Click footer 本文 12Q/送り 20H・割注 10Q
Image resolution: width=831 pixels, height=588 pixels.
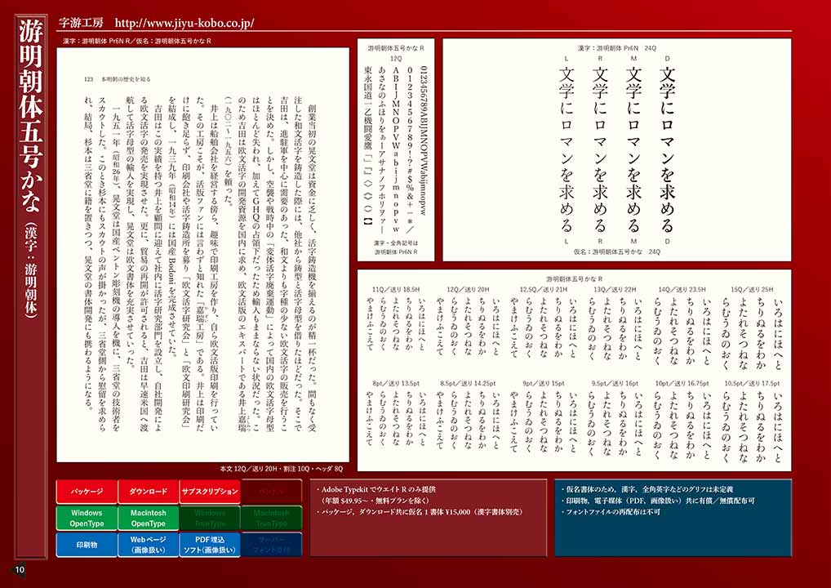[282, 469]
